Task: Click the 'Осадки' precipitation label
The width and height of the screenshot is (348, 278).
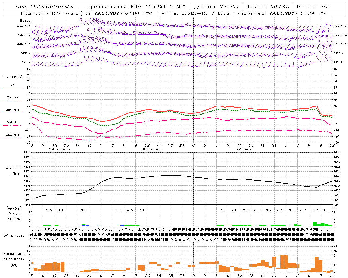Action: (x=14, y=213)
